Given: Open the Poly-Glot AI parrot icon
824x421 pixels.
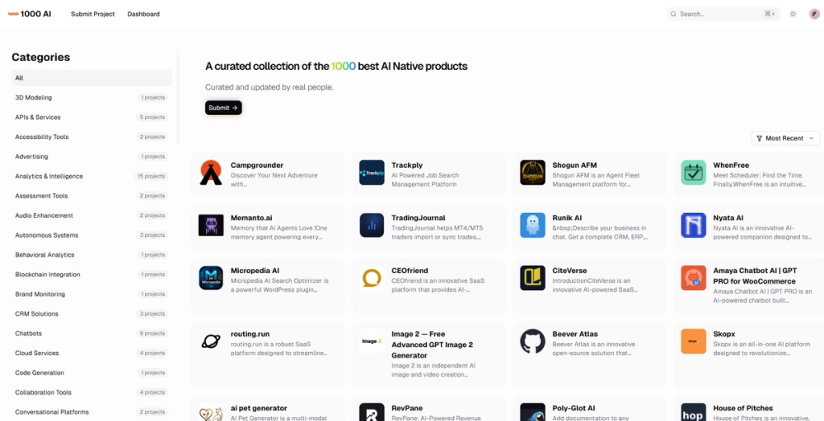Looking at the screenshot, I should [532, 413].
